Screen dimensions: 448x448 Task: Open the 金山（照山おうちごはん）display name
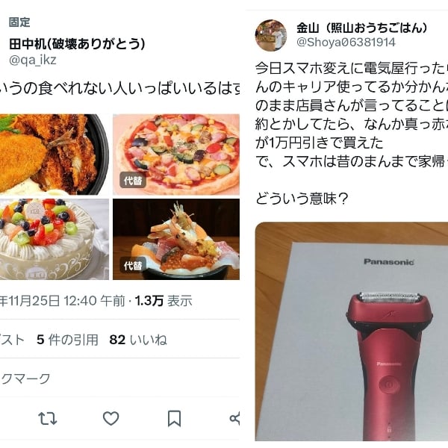(x=362, y=28)
